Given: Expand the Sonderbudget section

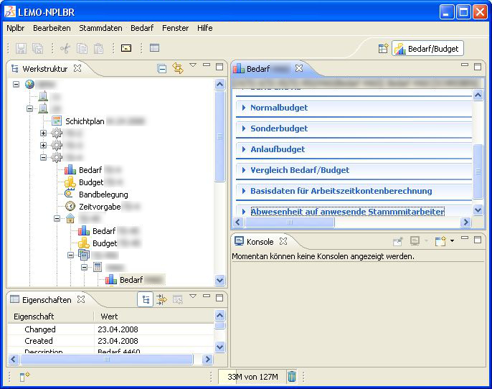Looking at the screenshot, I should [x=278, y=128].
